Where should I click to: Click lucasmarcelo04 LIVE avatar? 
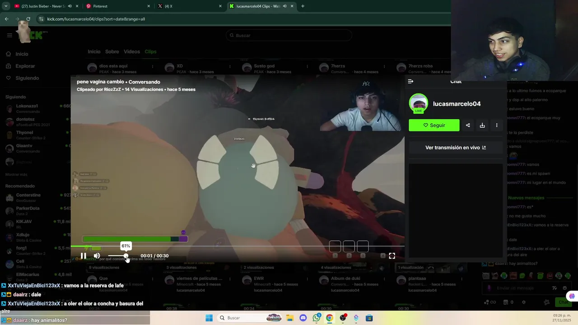point(419,103)
